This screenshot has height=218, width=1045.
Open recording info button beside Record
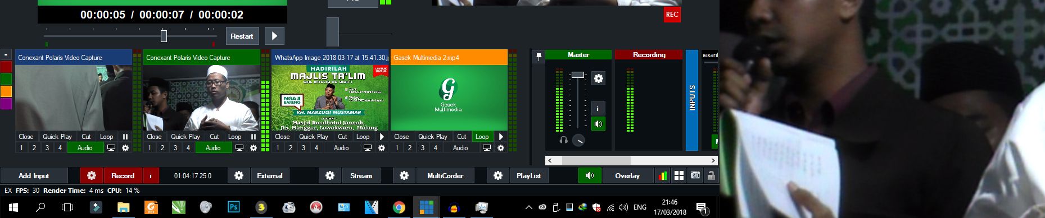(x=151, y=175)
